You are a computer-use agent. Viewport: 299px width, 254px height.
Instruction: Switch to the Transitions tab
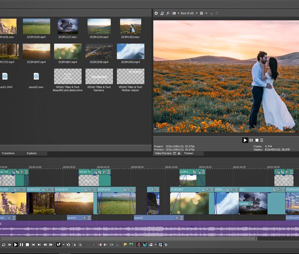[x=8, y=153]
